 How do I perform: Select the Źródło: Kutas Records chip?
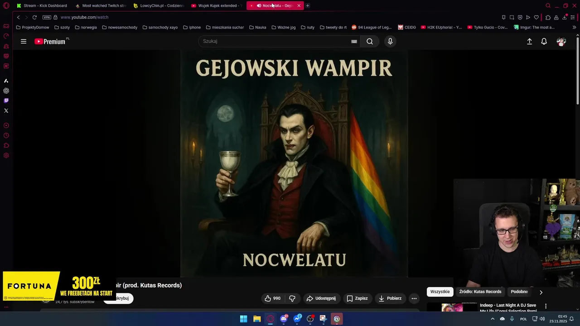click(x=480, y=292)
